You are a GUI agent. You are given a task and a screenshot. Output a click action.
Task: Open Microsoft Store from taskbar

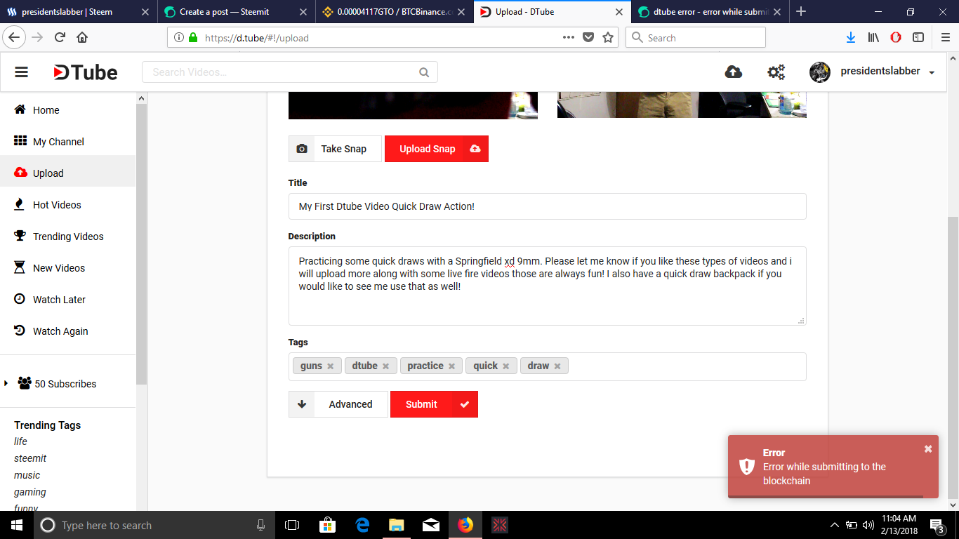327,525
